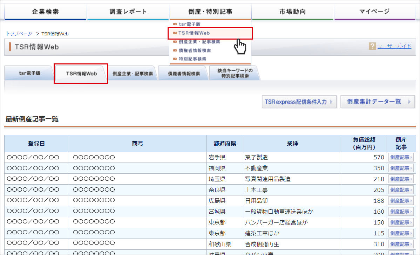Switch to the 該当キーワードの特別記事検索 tab
This screenshot has width=420, height=255.
click(x=235, y=73)
